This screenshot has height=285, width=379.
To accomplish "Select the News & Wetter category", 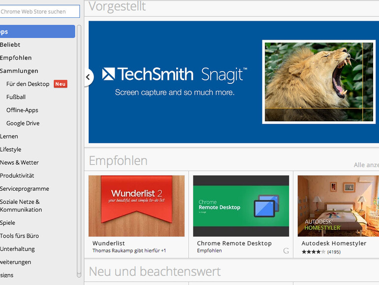I will [19, 163].
